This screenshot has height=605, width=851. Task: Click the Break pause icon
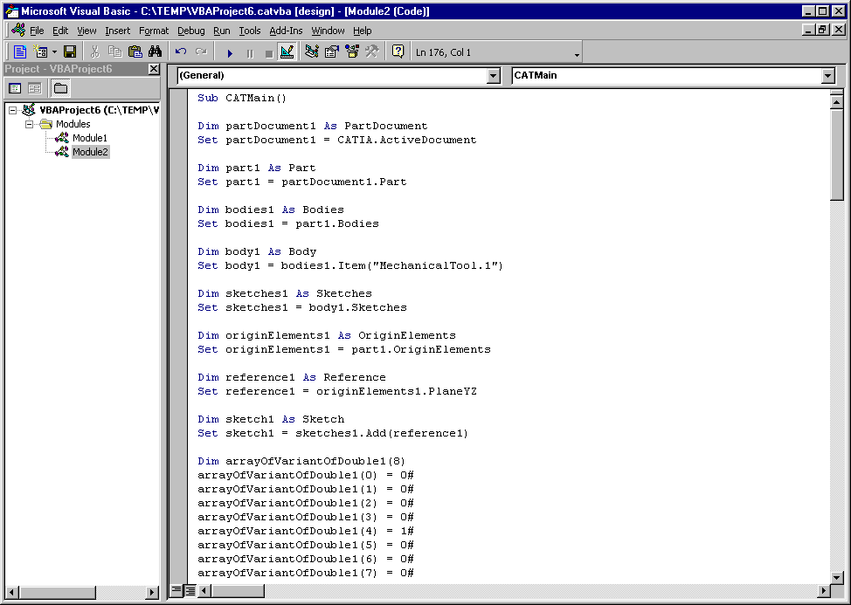click(x=250, y=53)
